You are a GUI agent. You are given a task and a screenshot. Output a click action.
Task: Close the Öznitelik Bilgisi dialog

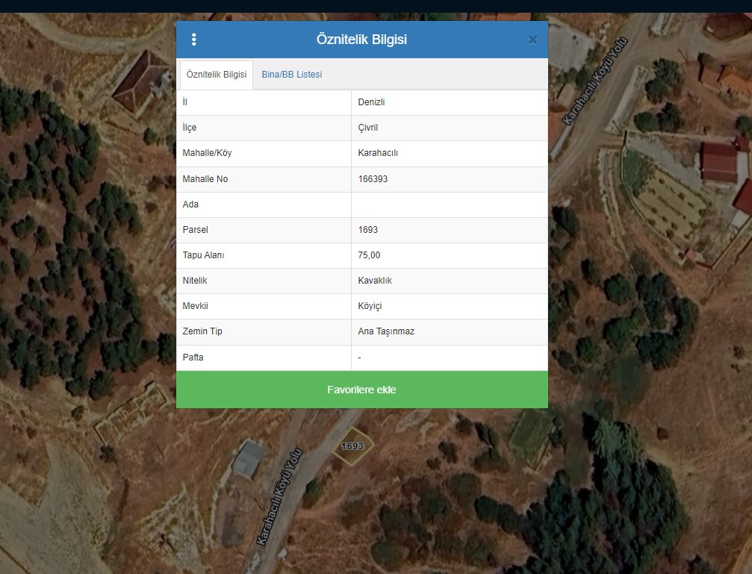tap(532, 40)
